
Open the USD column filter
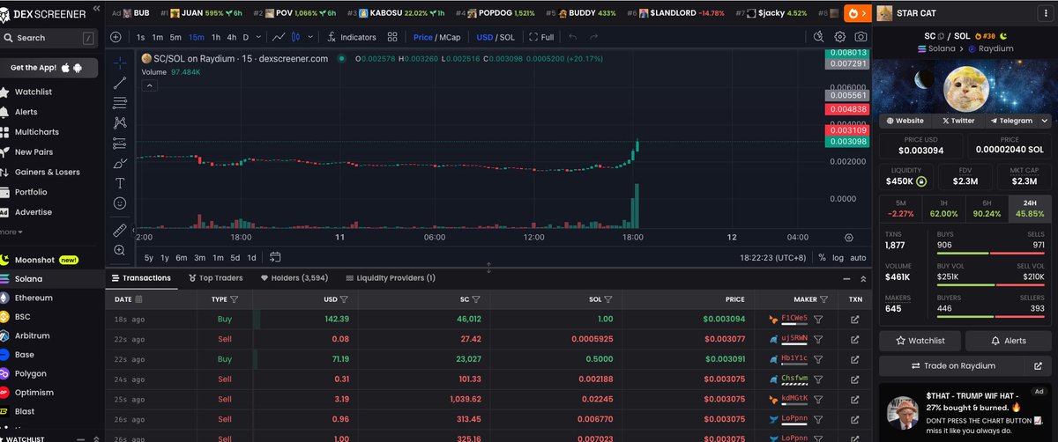click(x=343, y=299)
